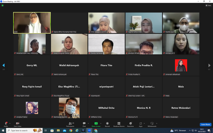Open Google Chrome from taskbar
The image size is (213, 133).
71,130
